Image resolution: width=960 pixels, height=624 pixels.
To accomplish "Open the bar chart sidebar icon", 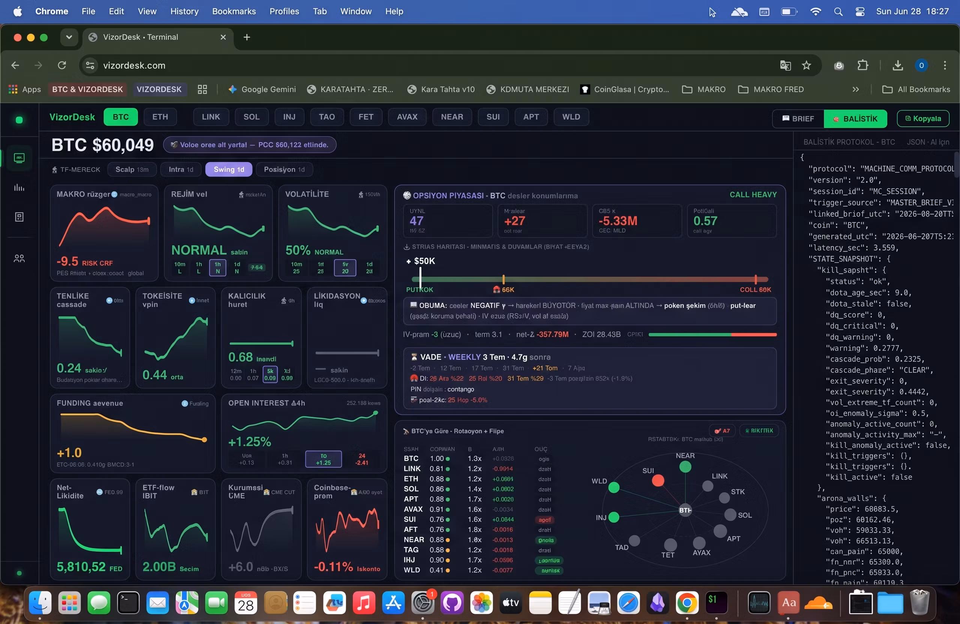I will coord(19,187).
